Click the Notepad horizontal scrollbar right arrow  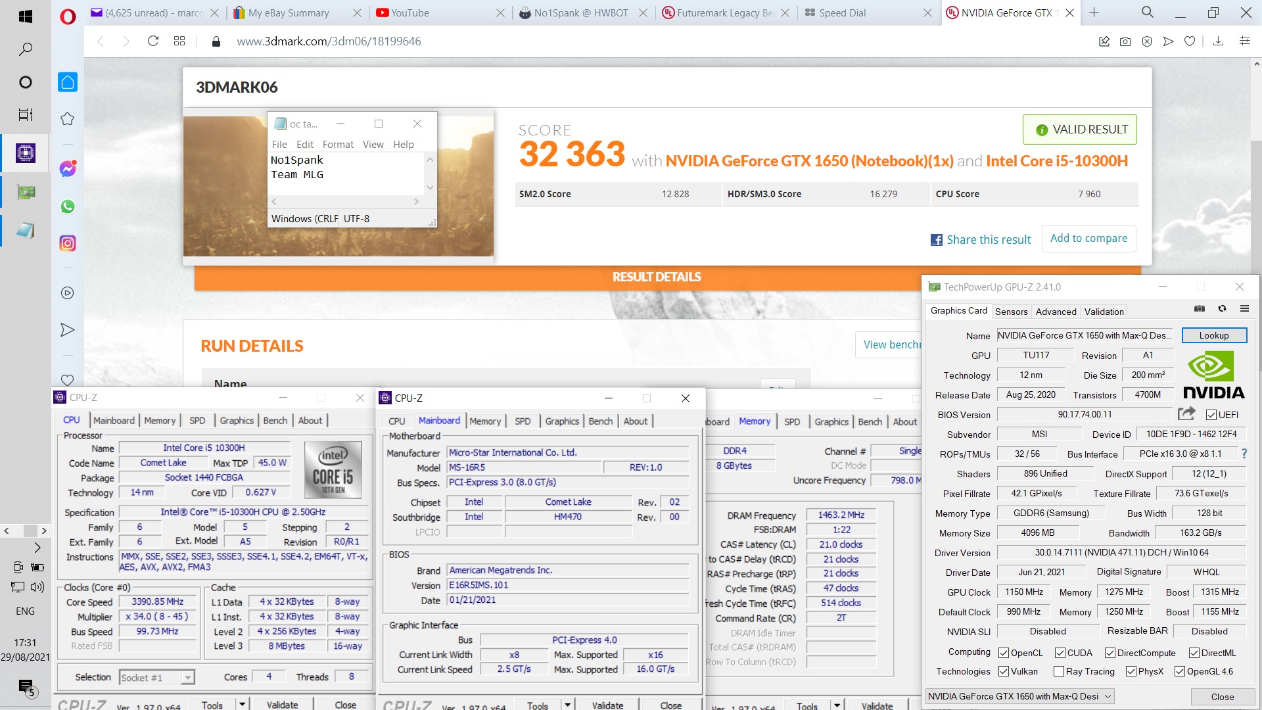click(416, 202)
